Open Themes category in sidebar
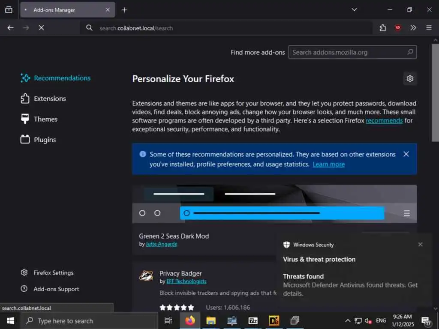This screenshot has width=439, height=329. click(x=39, y=119)
